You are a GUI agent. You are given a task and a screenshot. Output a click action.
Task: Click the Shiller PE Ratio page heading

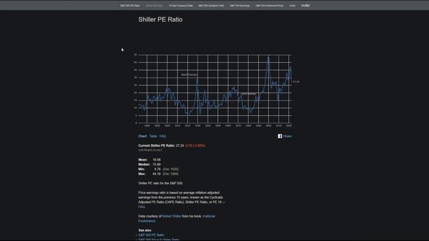pos(160,19)
